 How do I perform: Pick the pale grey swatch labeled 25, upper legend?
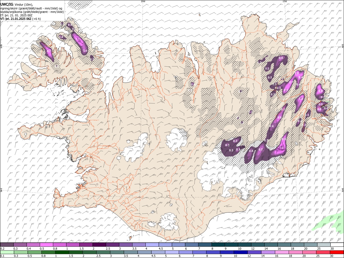point(324,245)
